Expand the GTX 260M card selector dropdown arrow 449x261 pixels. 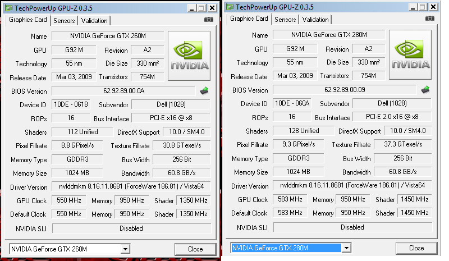click(125, 249)
